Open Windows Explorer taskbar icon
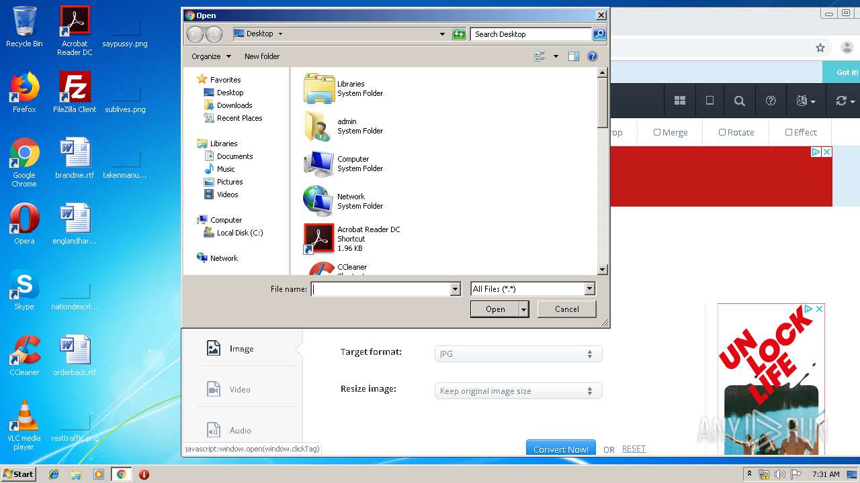Viewport: 860px width, 483px height. click(76, 474)
